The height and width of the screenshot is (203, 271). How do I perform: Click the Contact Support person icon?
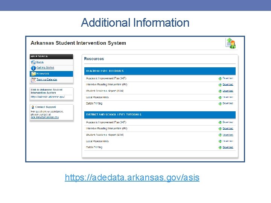tap(33, 107)
